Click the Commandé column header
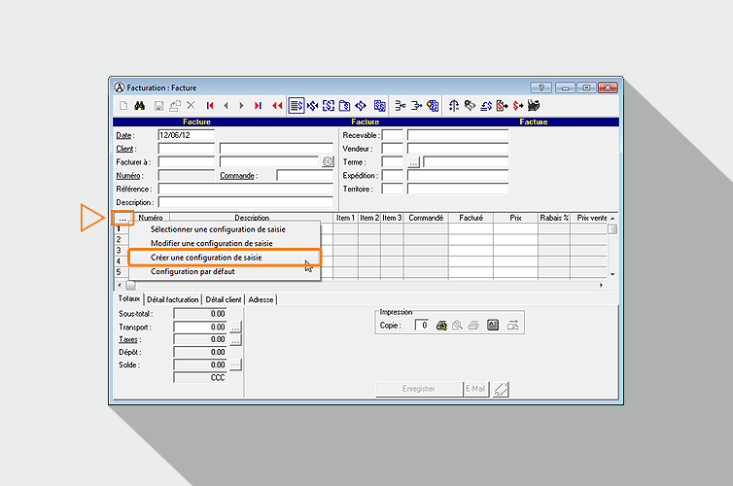Screen dimensions: 733x486 tap(426, 219)
